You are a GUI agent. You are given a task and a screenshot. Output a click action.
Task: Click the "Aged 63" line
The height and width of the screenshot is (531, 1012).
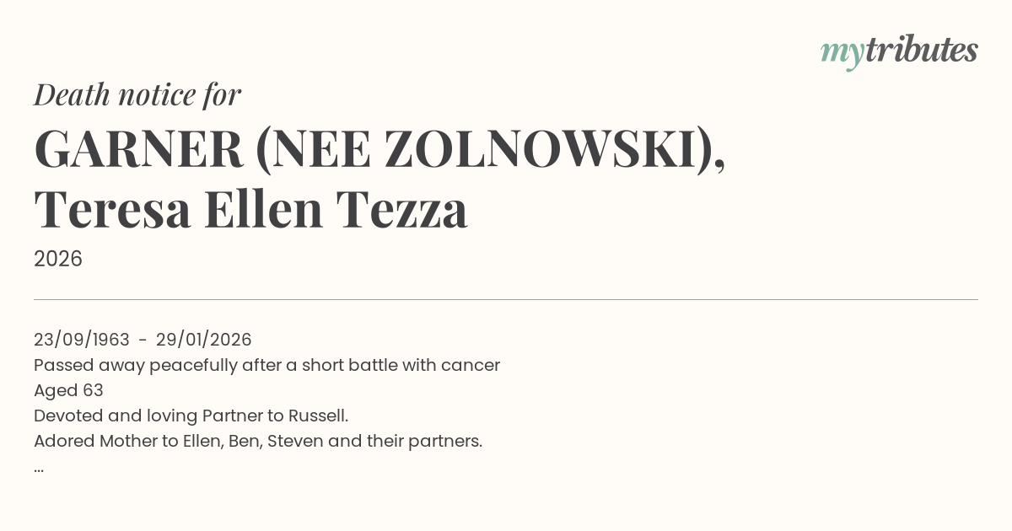point(68,390)
